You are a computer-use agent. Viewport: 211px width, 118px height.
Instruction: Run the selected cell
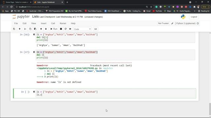pyautogui.click(x=54, y=29)
